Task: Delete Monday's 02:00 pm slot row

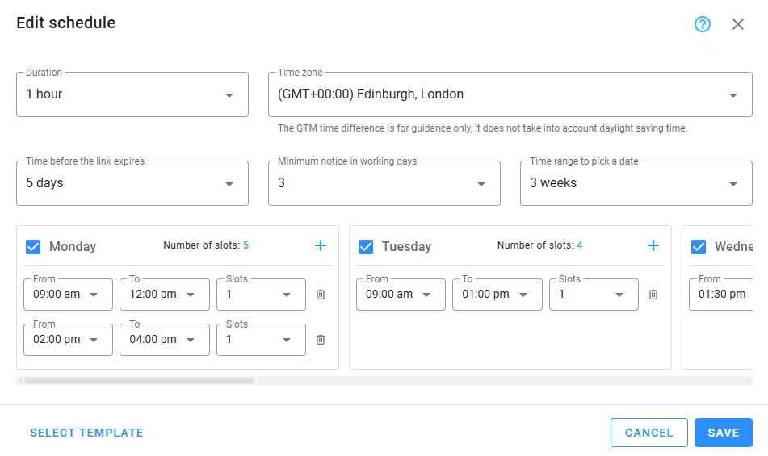Action: point(321,340)
